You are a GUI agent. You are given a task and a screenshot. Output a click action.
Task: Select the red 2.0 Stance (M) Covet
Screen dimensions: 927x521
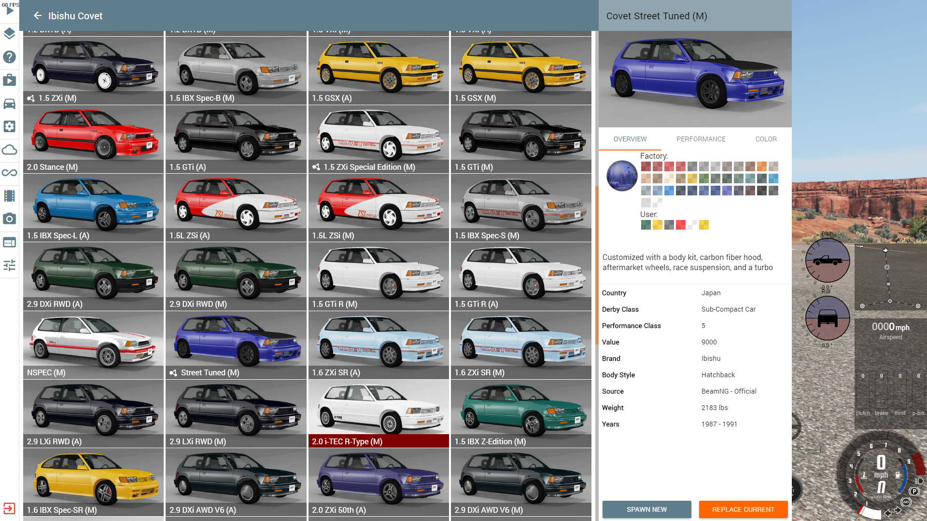[93, 139]
